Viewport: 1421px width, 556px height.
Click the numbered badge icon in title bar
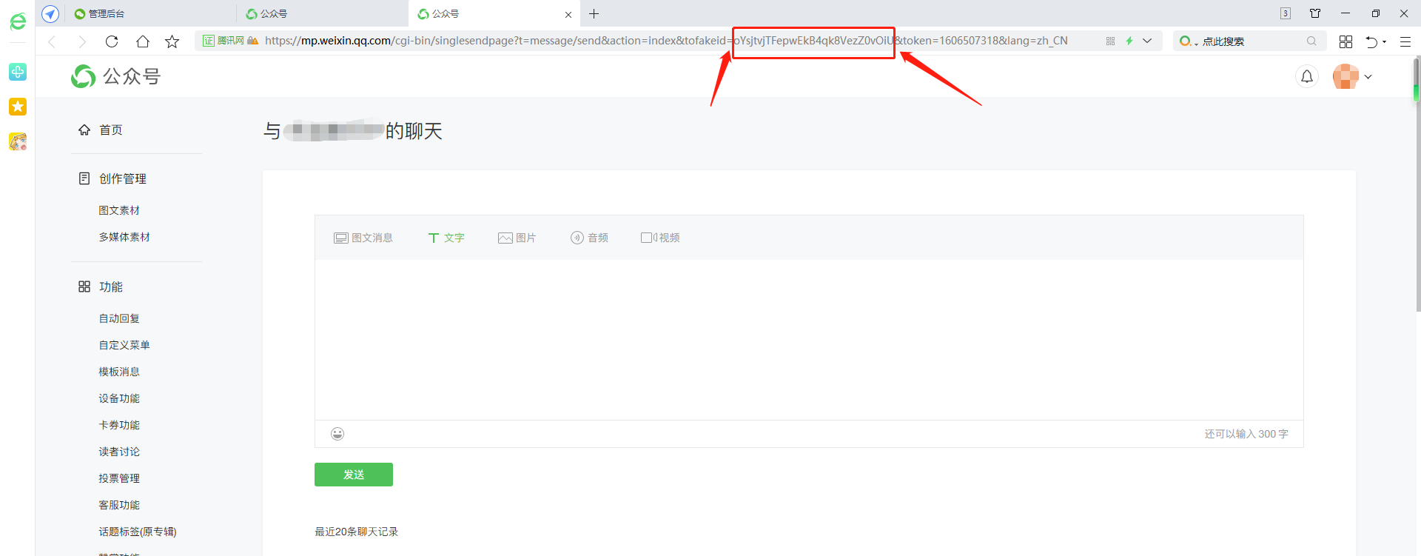coord(1286,13)
